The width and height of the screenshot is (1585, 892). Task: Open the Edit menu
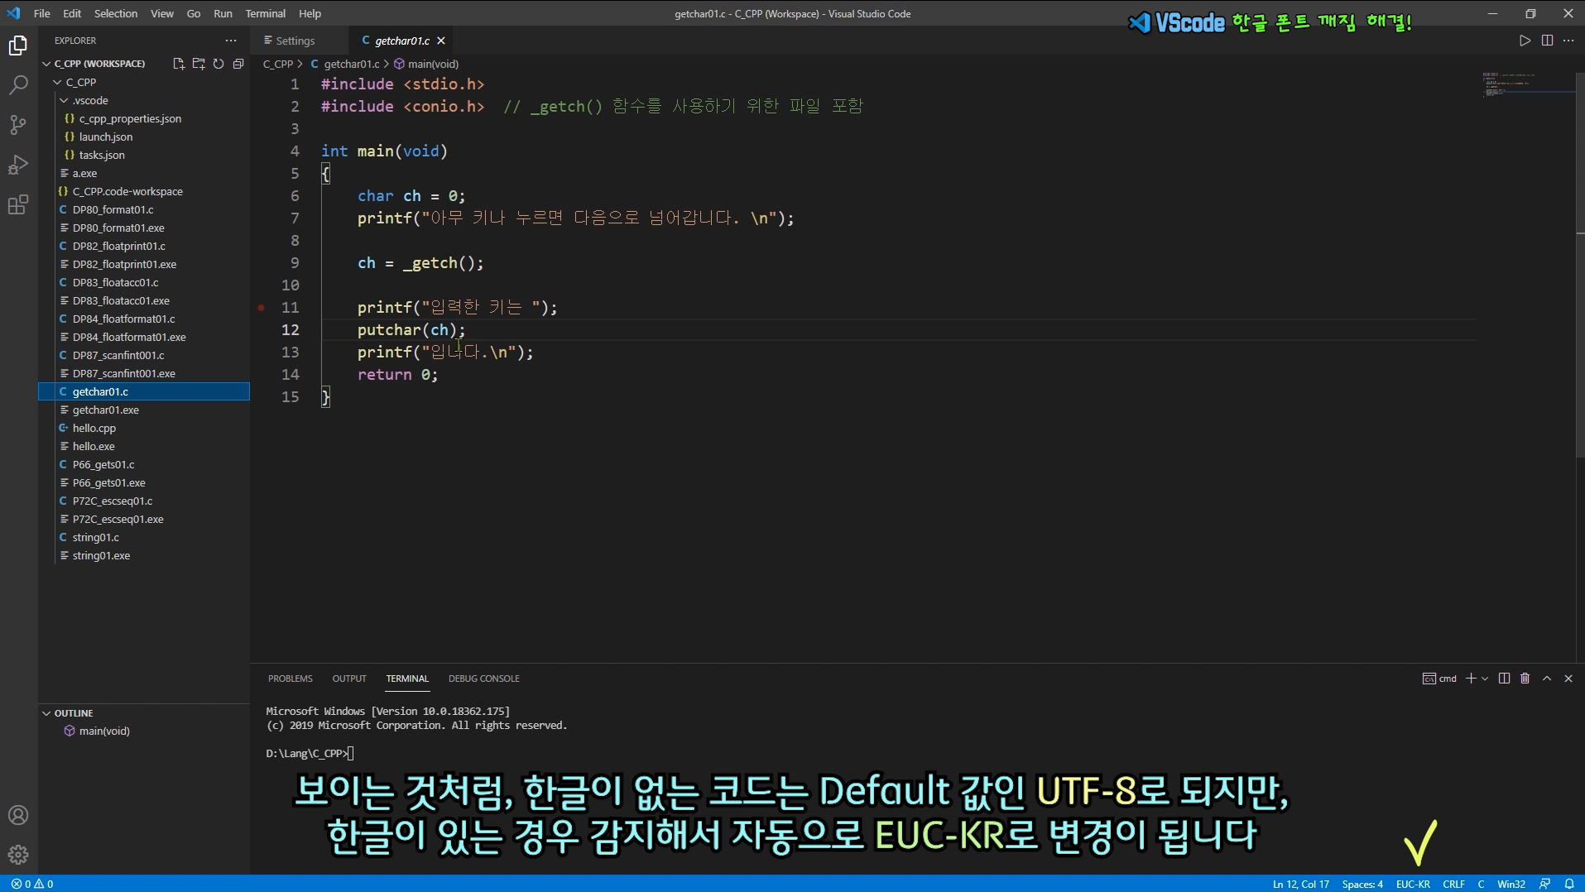tap(73, 13)
